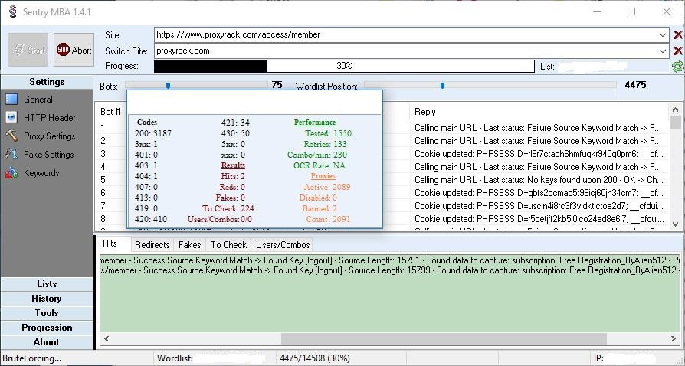Image resolution: width=685 pixels, height=366 pixels.
Task: Click the HTTP Header globe icon
Action: coord(11,117)
